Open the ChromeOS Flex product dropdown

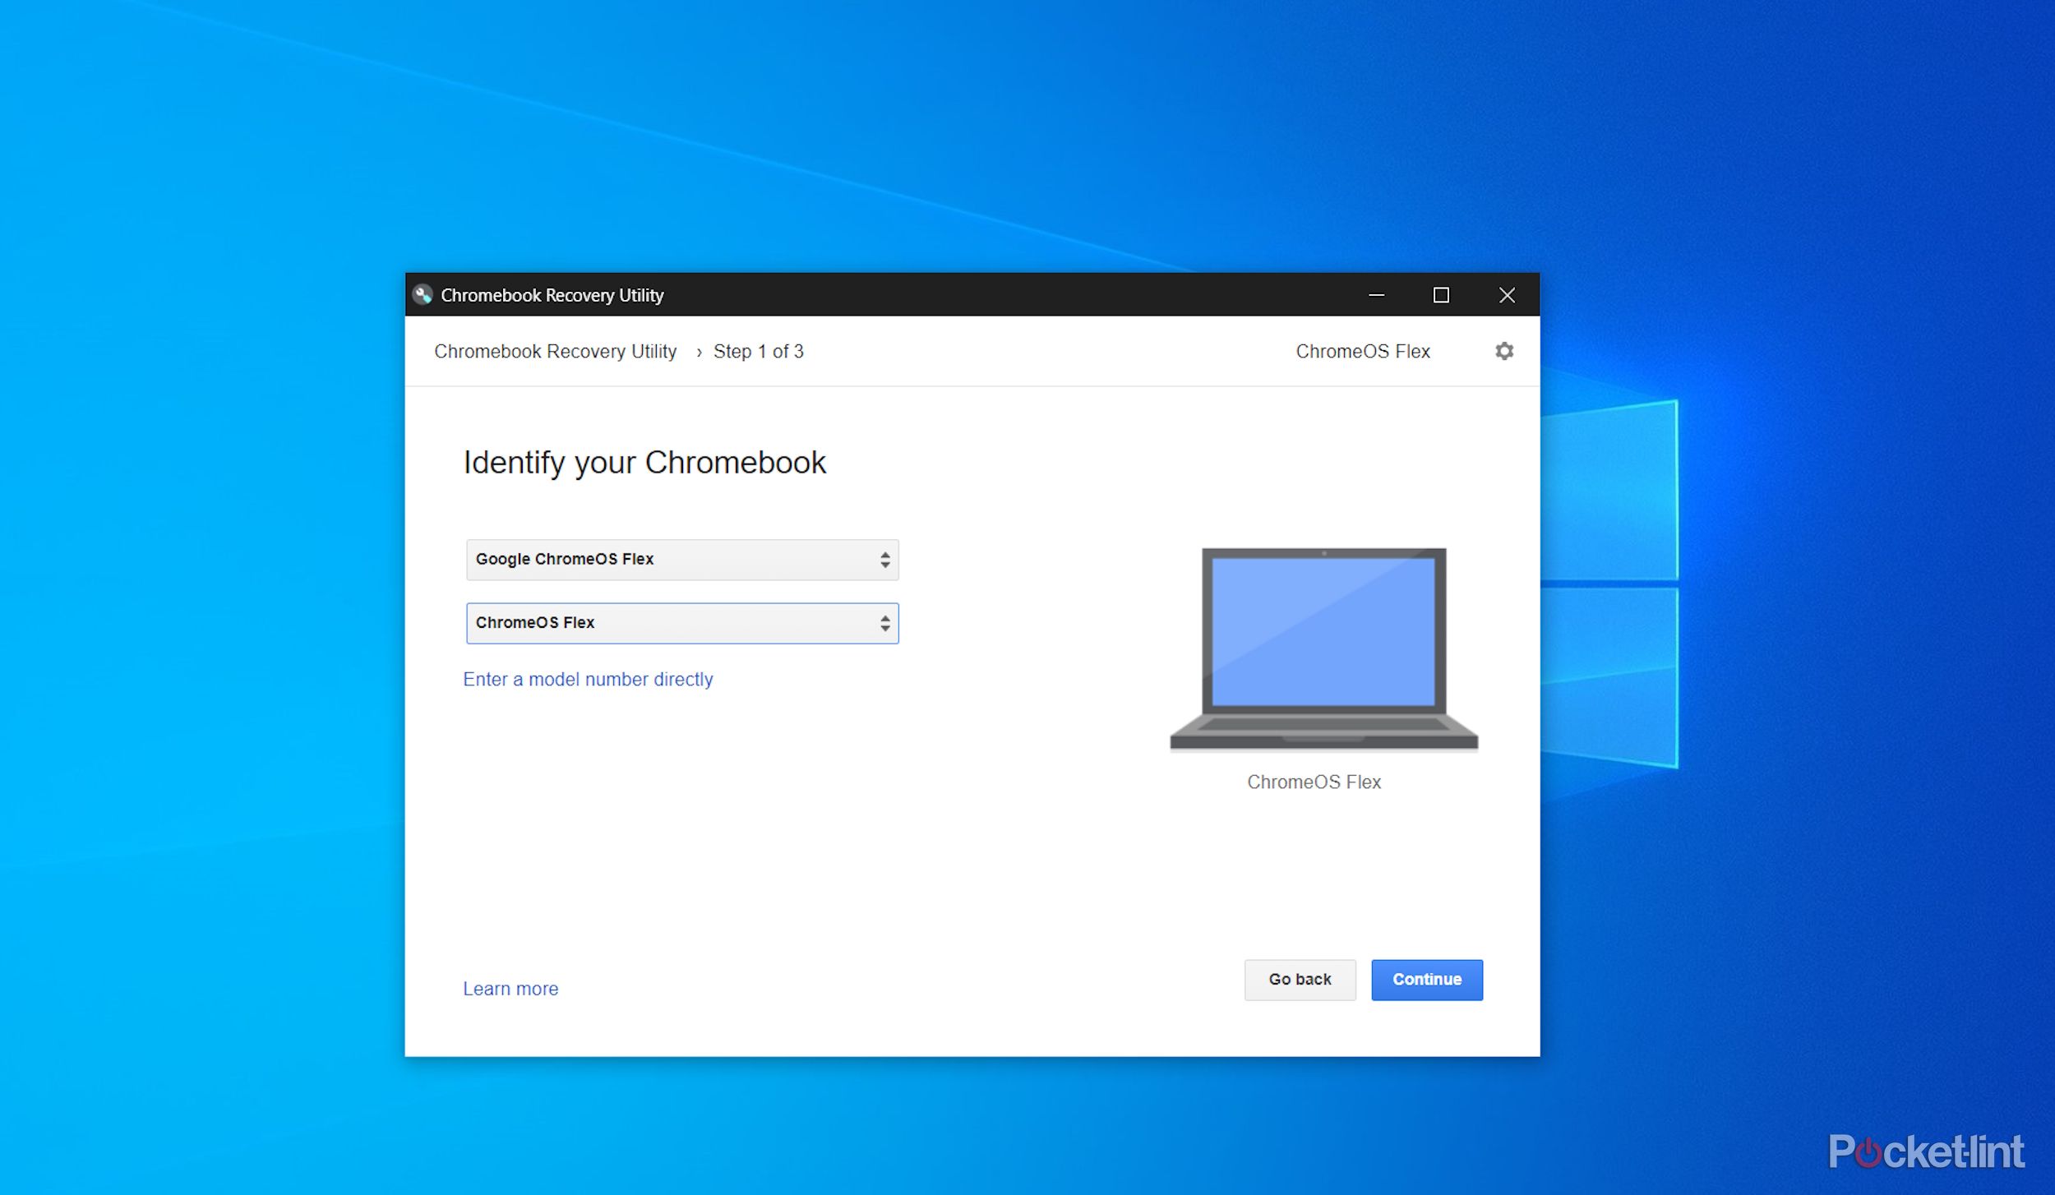point(682,623)
